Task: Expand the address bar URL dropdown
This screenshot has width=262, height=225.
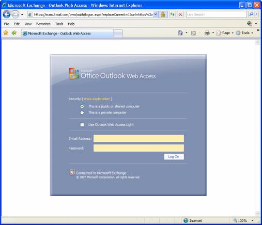Action: click(156, 14)
